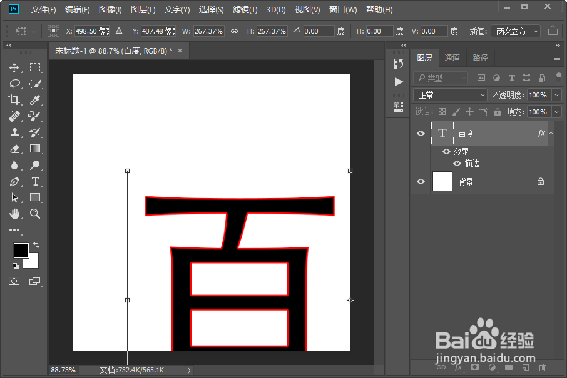Toggle Quick Mask mode
The height and width of the screenshot is (378, 567).
[14, 281]
